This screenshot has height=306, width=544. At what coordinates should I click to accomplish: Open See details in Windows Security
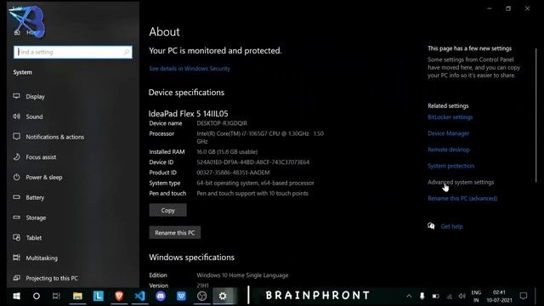[190, 69]
